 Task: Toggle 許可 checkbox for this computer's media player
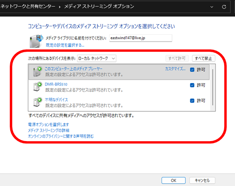click(x=192, y=70)
